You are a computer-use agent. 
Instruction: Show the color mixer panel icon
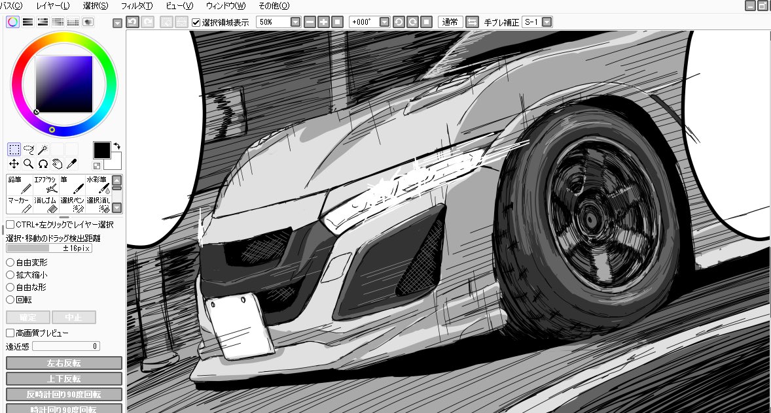[x=58, y=22]
